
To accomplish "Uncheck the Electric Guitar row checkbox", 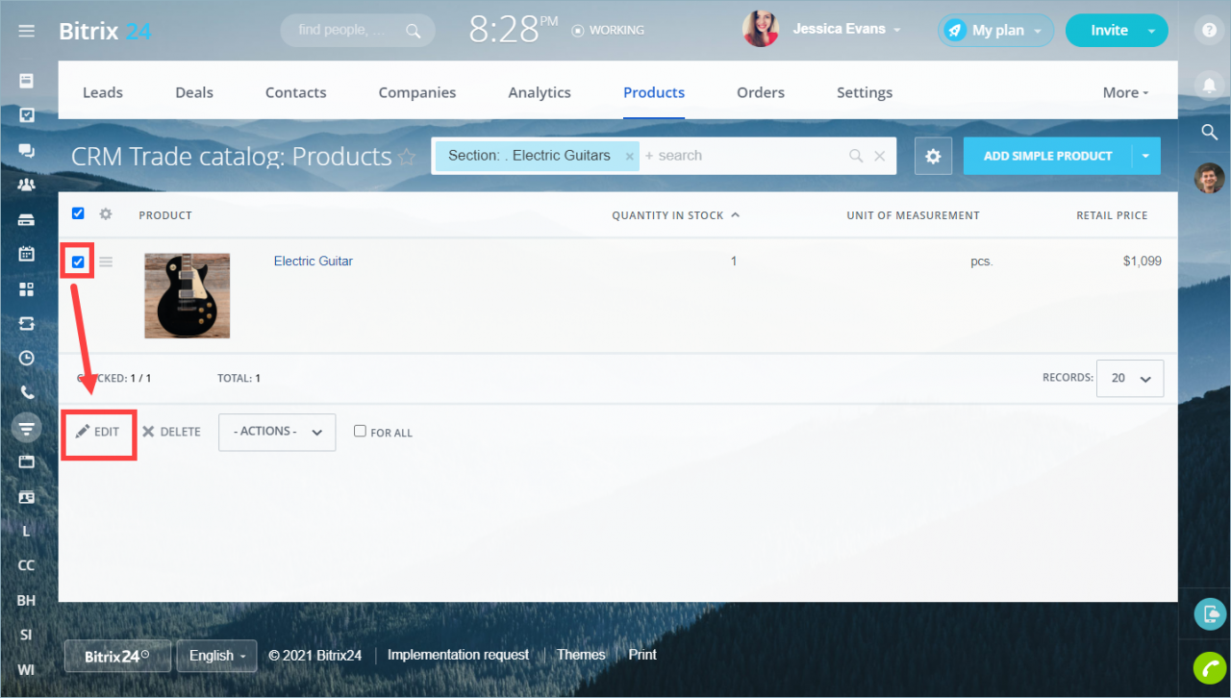I will point(78,262).
